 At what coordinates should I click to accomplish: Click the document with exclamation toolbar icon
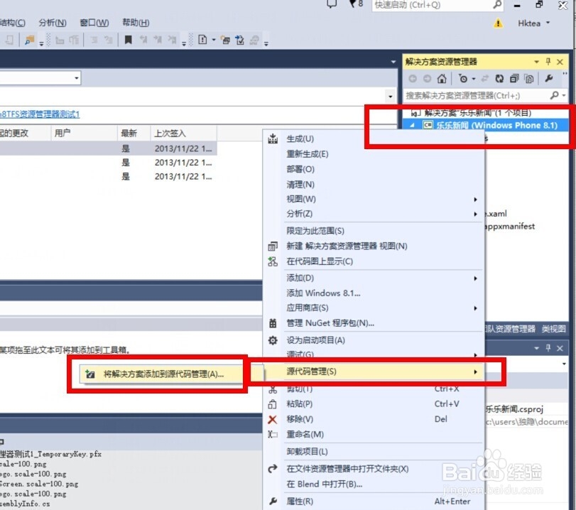point(202,40)
